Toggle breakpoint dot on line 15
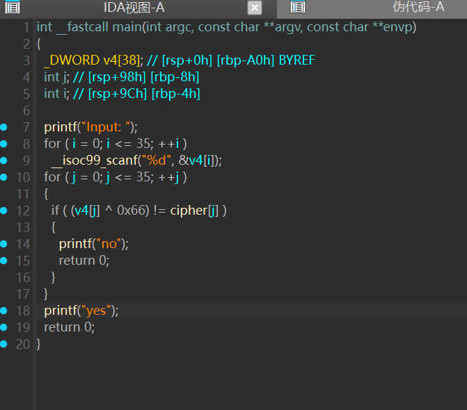The image size is (467, 410). point(3,261)
